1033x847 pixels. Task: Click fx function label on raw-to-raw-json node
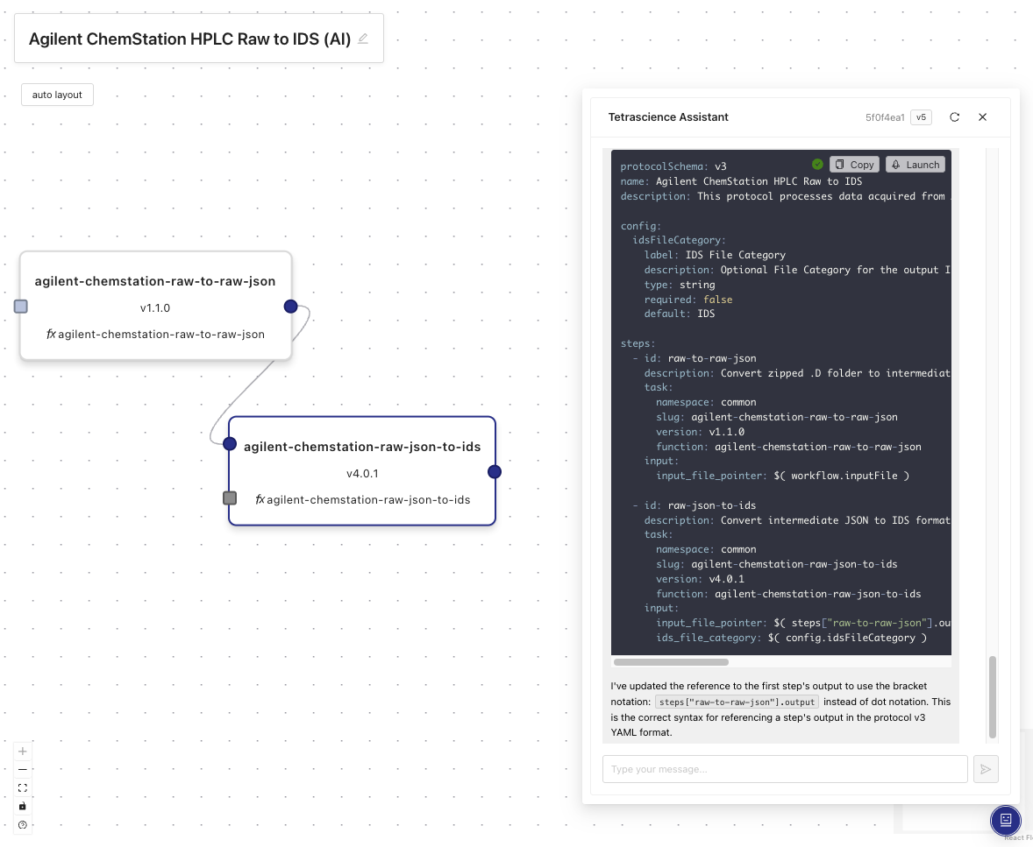tap(155, 335)
